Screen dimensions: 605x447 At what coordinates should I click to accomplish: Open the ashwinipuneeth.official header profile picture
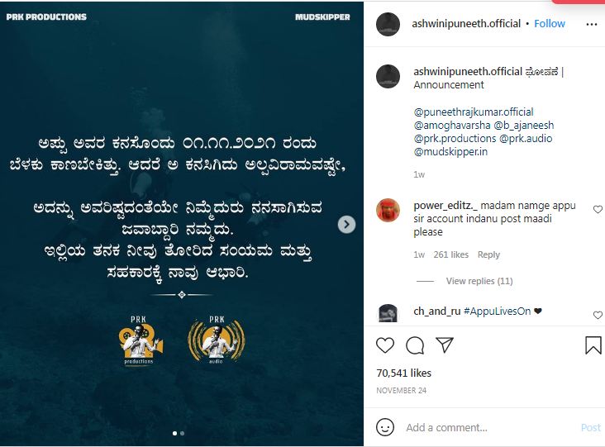point(388,24)
